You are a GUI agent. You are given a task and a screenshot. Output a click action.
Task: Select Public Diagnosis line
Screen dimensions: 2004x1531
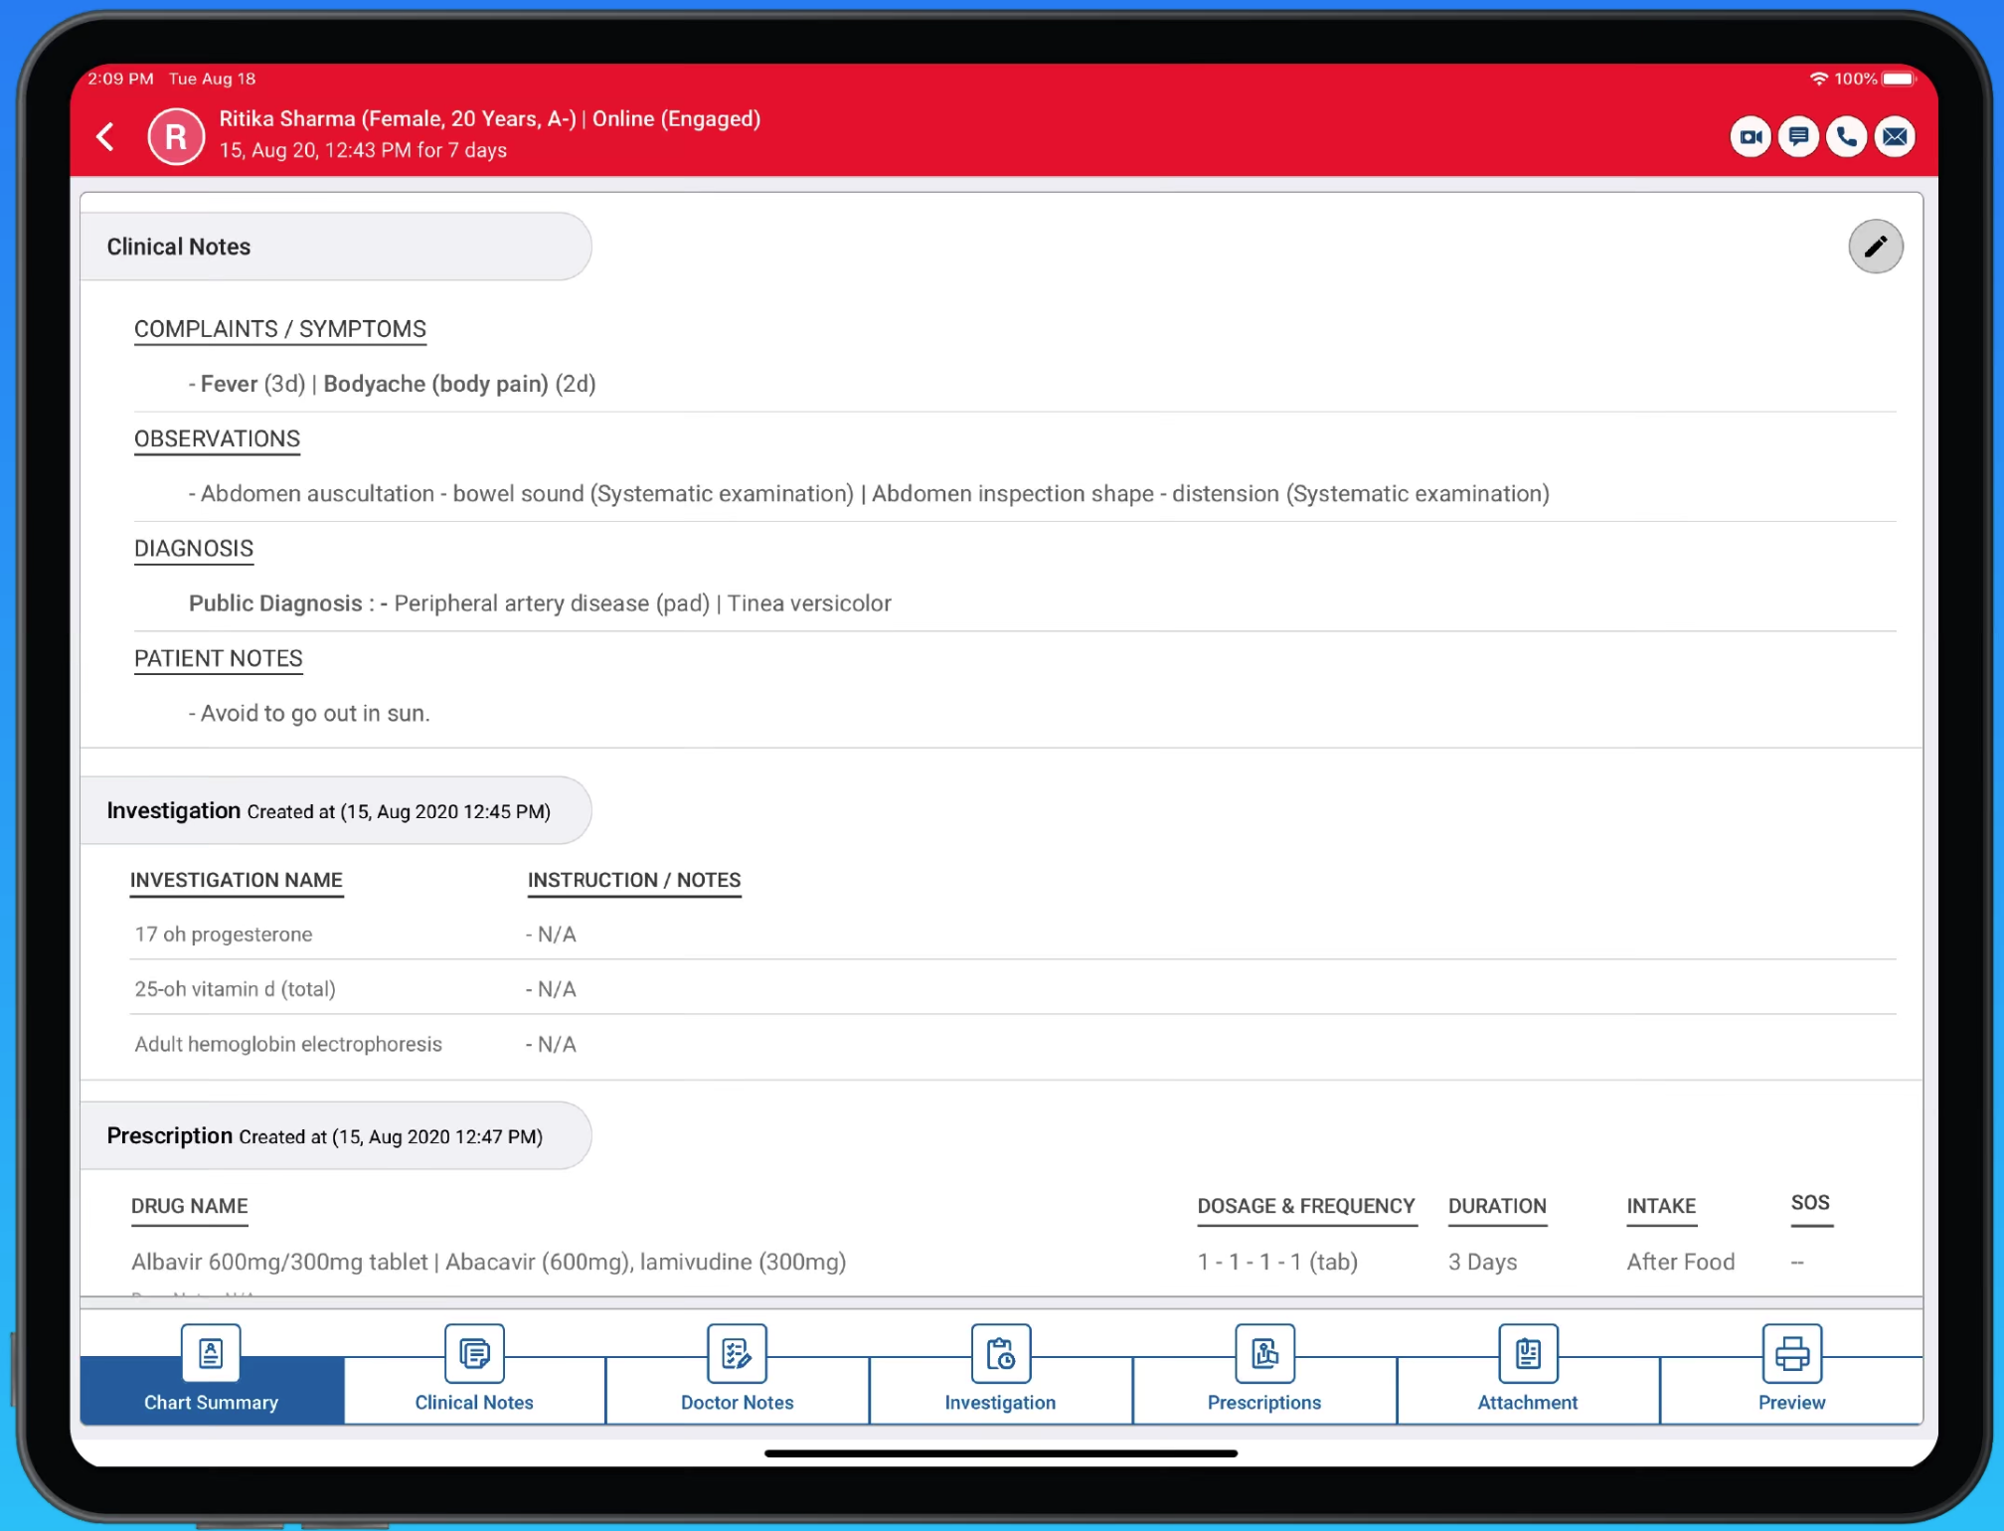[x=540, y=603]
